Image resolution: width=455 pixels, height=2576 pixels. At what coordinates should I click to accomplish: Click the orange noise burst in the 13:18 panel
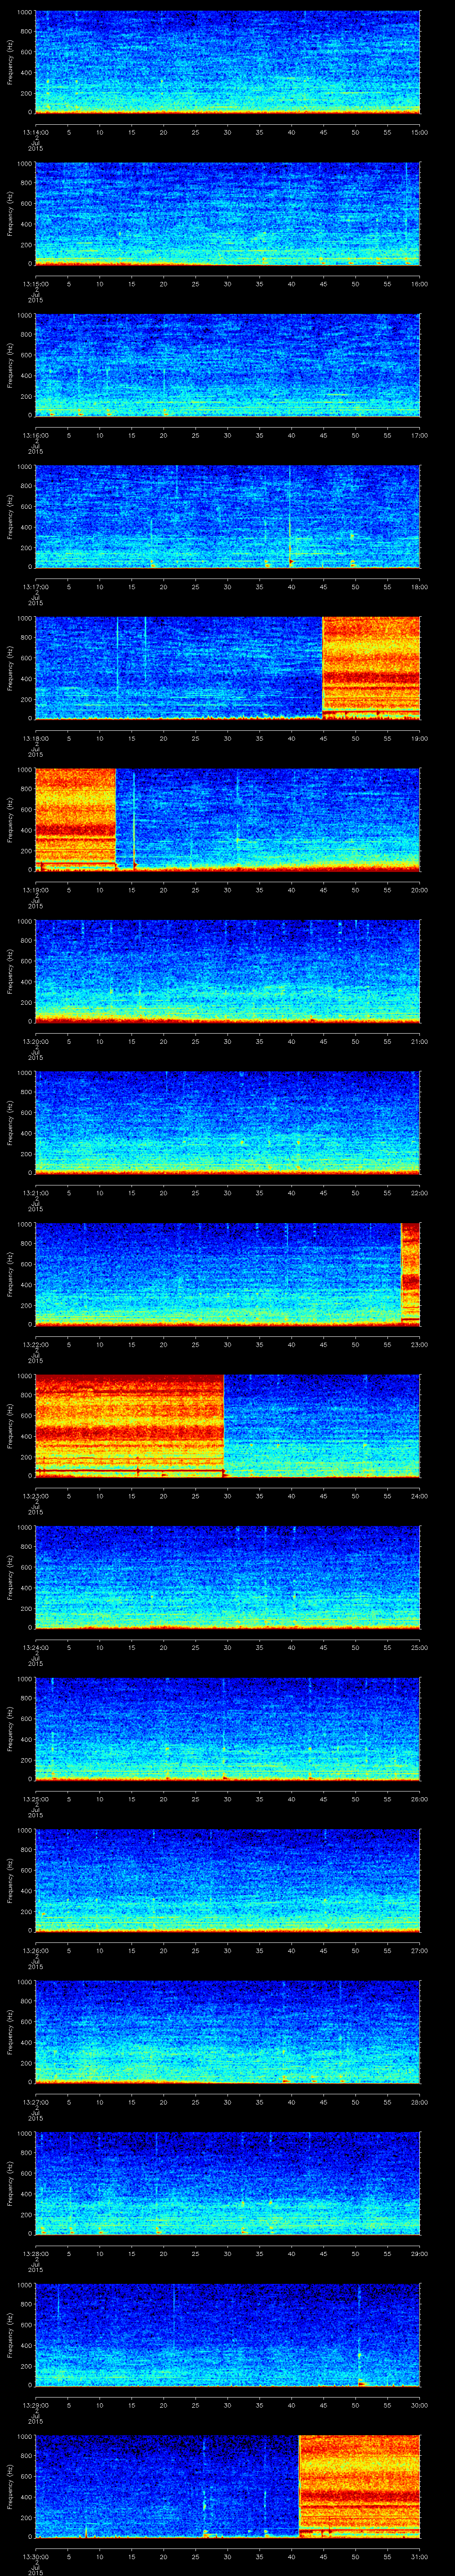371,668
